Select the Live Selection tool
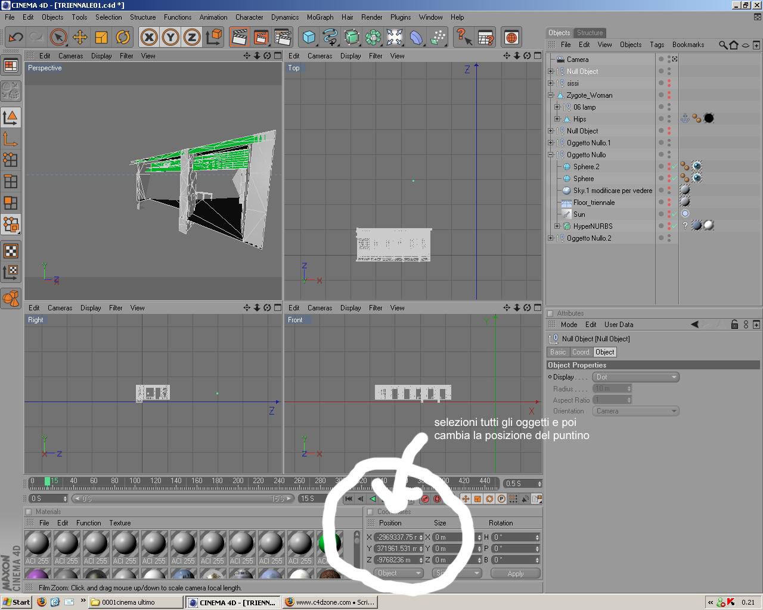The image size is (763, 610). [58, 38]
